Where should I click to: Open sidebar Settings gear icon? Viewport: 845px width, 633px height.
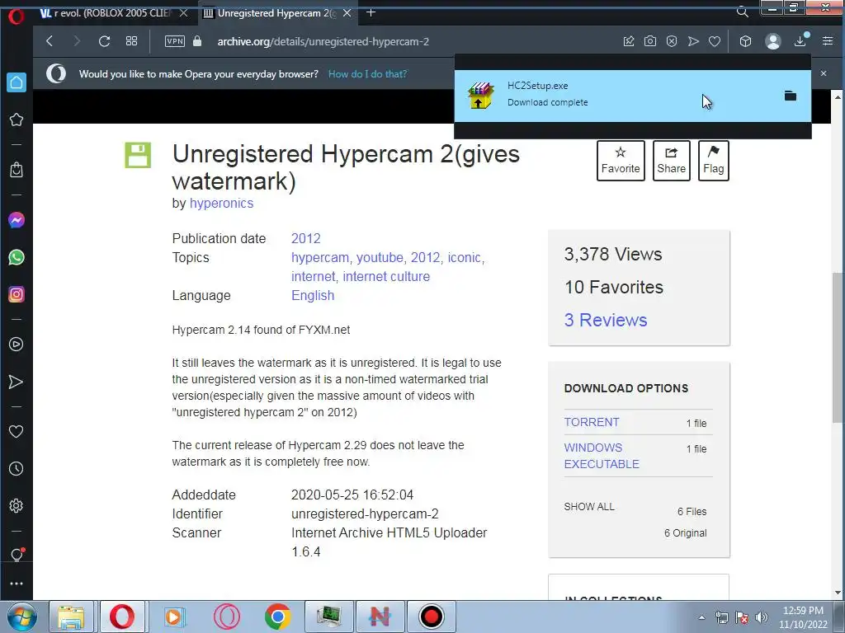(17, 506)
